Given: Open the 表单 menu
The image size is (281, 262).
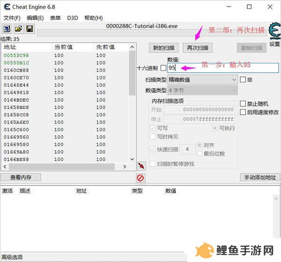Looking at the screenshot, I should point(55,18).
